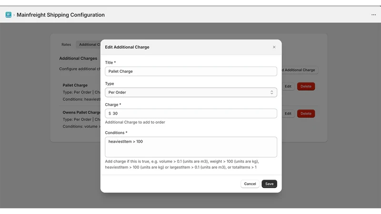This screenshot has height=214, width=381.
Task: Click 'Additional Charge to add to order' hint
Action: (x=135, y=122)
